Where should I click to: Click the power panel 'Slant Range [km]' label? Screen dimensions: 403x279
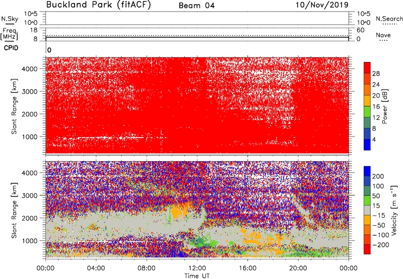(x=14, y=106)
